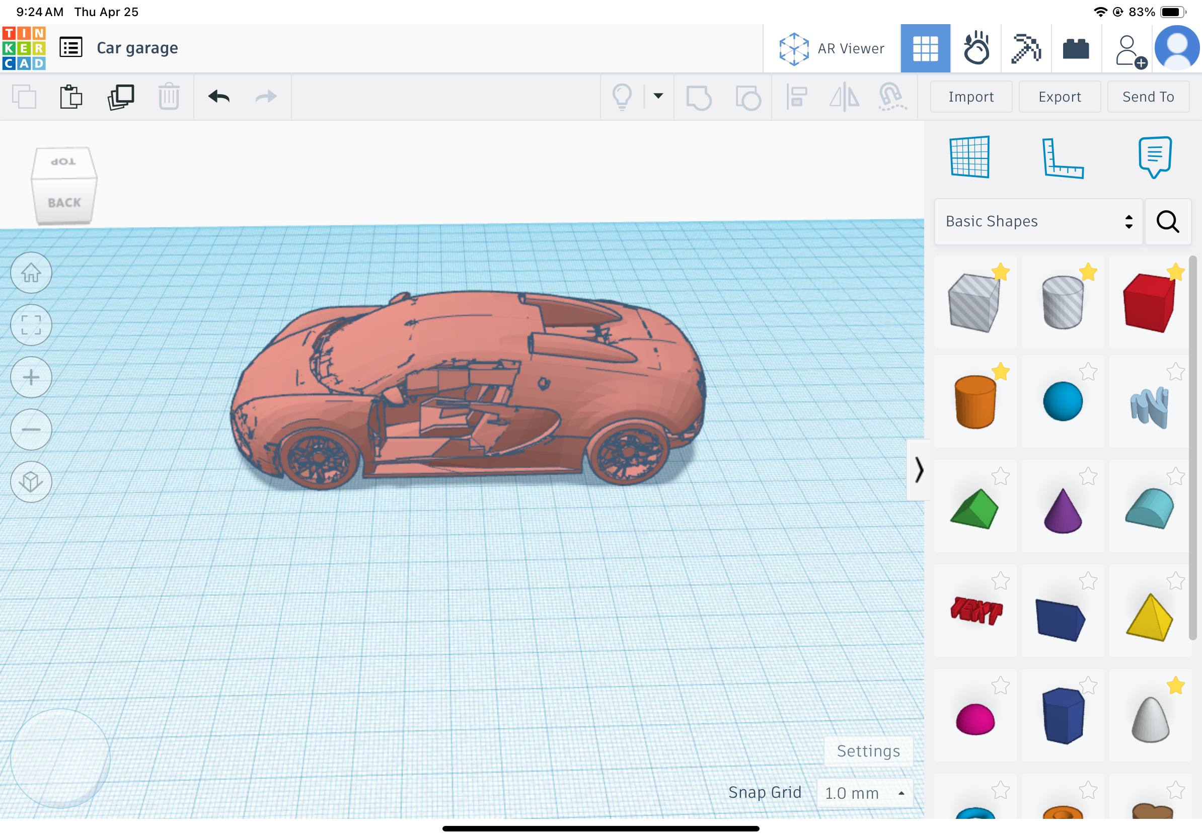Switch to Blocks pickaxe view
1202x839 pixels.
1026,48
